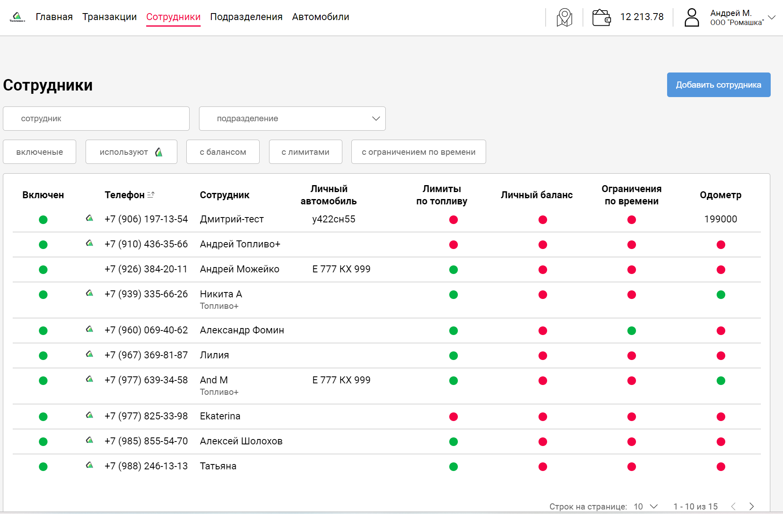Go to previous page arrow

pos(733,506)
